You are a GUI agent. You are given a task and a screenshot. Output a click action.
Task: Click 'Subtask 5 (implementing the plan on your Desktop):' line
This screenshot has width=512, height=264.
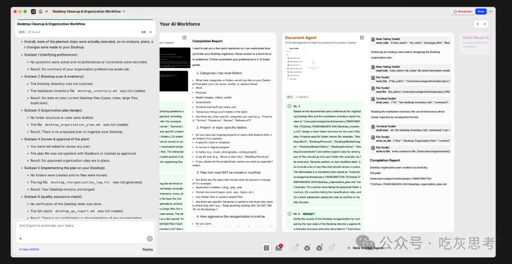coord(64,168)
